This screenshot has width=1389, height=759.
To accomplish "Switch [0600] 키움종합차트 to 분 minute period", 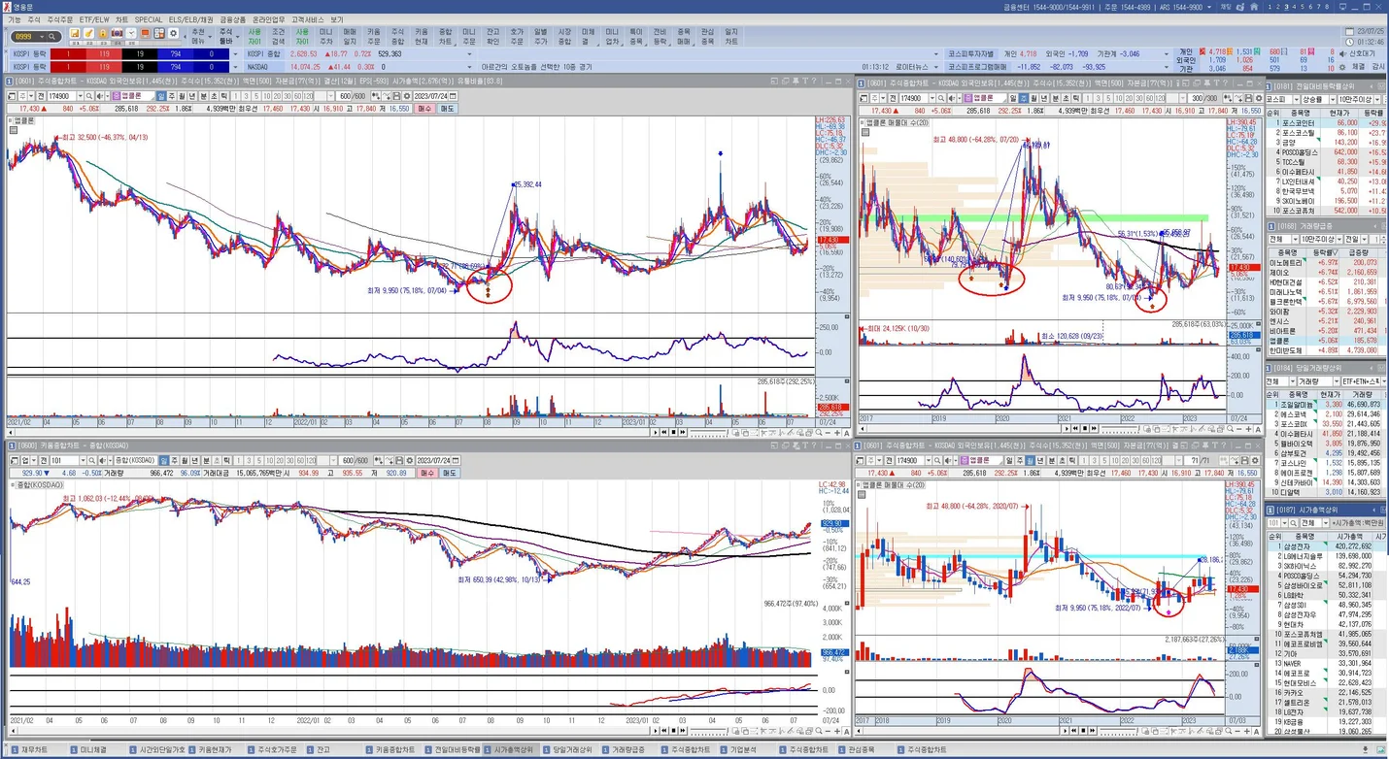I will click(x=206, y=460).
